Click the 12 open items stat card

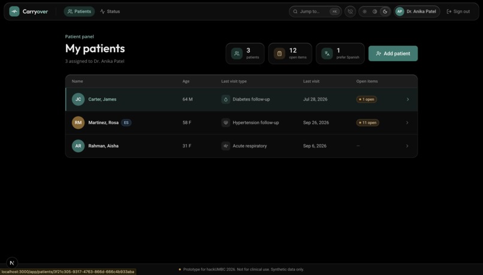(290, 53)
